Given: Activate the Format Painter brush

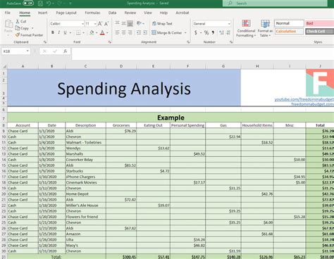Looking at the screenshot, I should coord(18,35).
